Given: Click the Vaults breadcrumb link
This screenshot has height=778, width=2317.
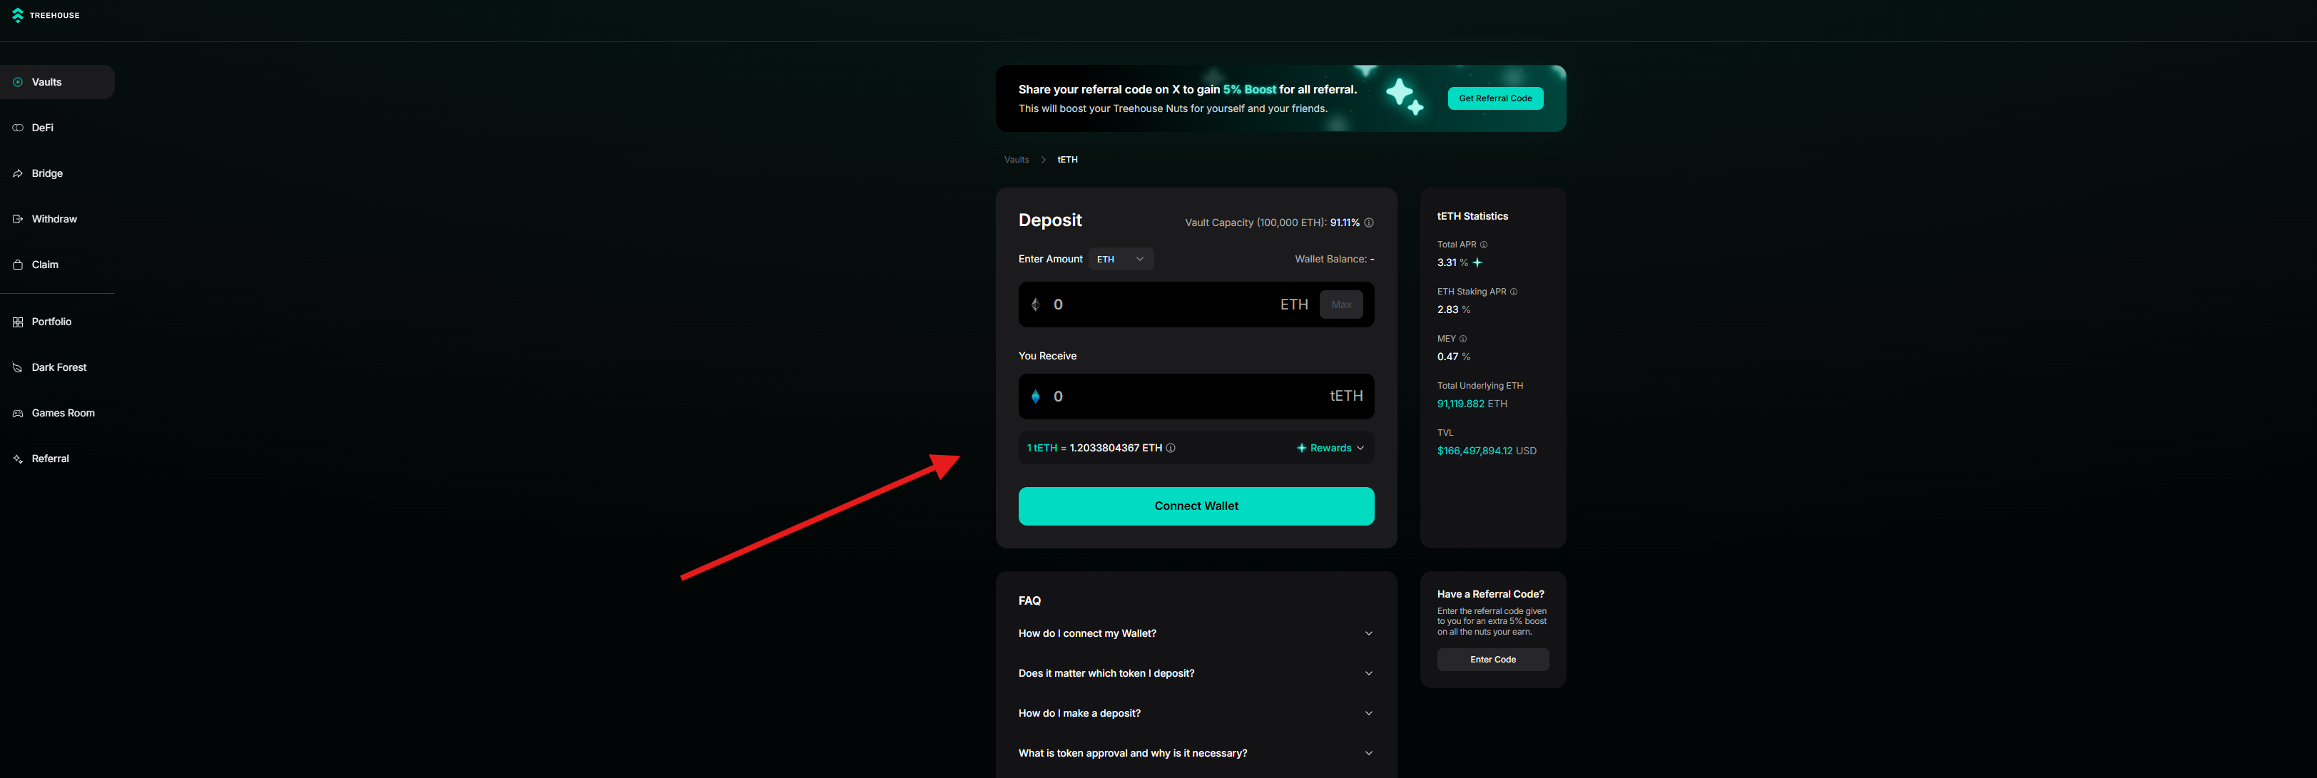Looking at the screenshot, I should 1017,160.
